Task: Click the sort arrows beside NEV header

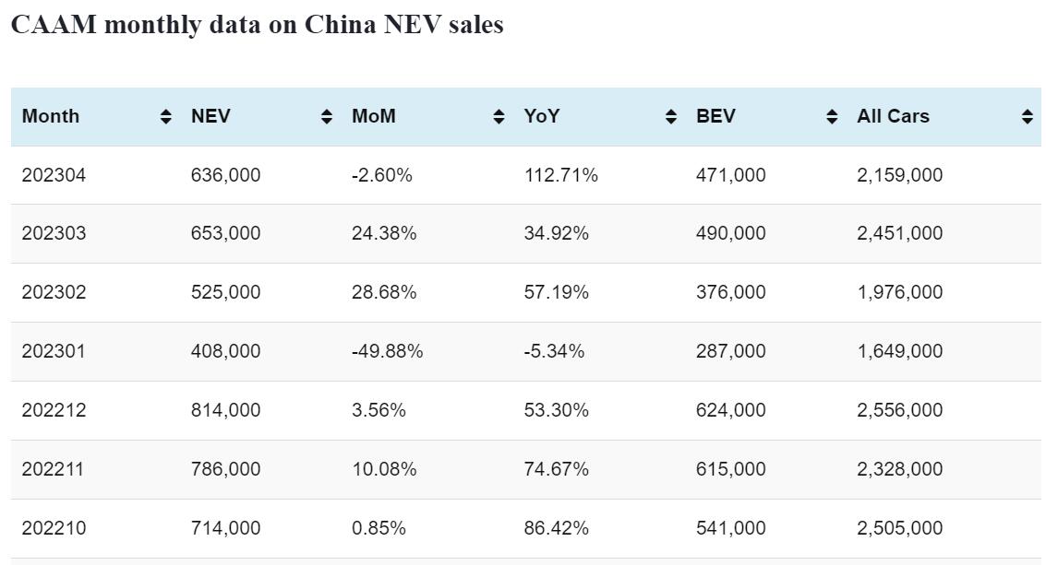Action: point(326,117)
